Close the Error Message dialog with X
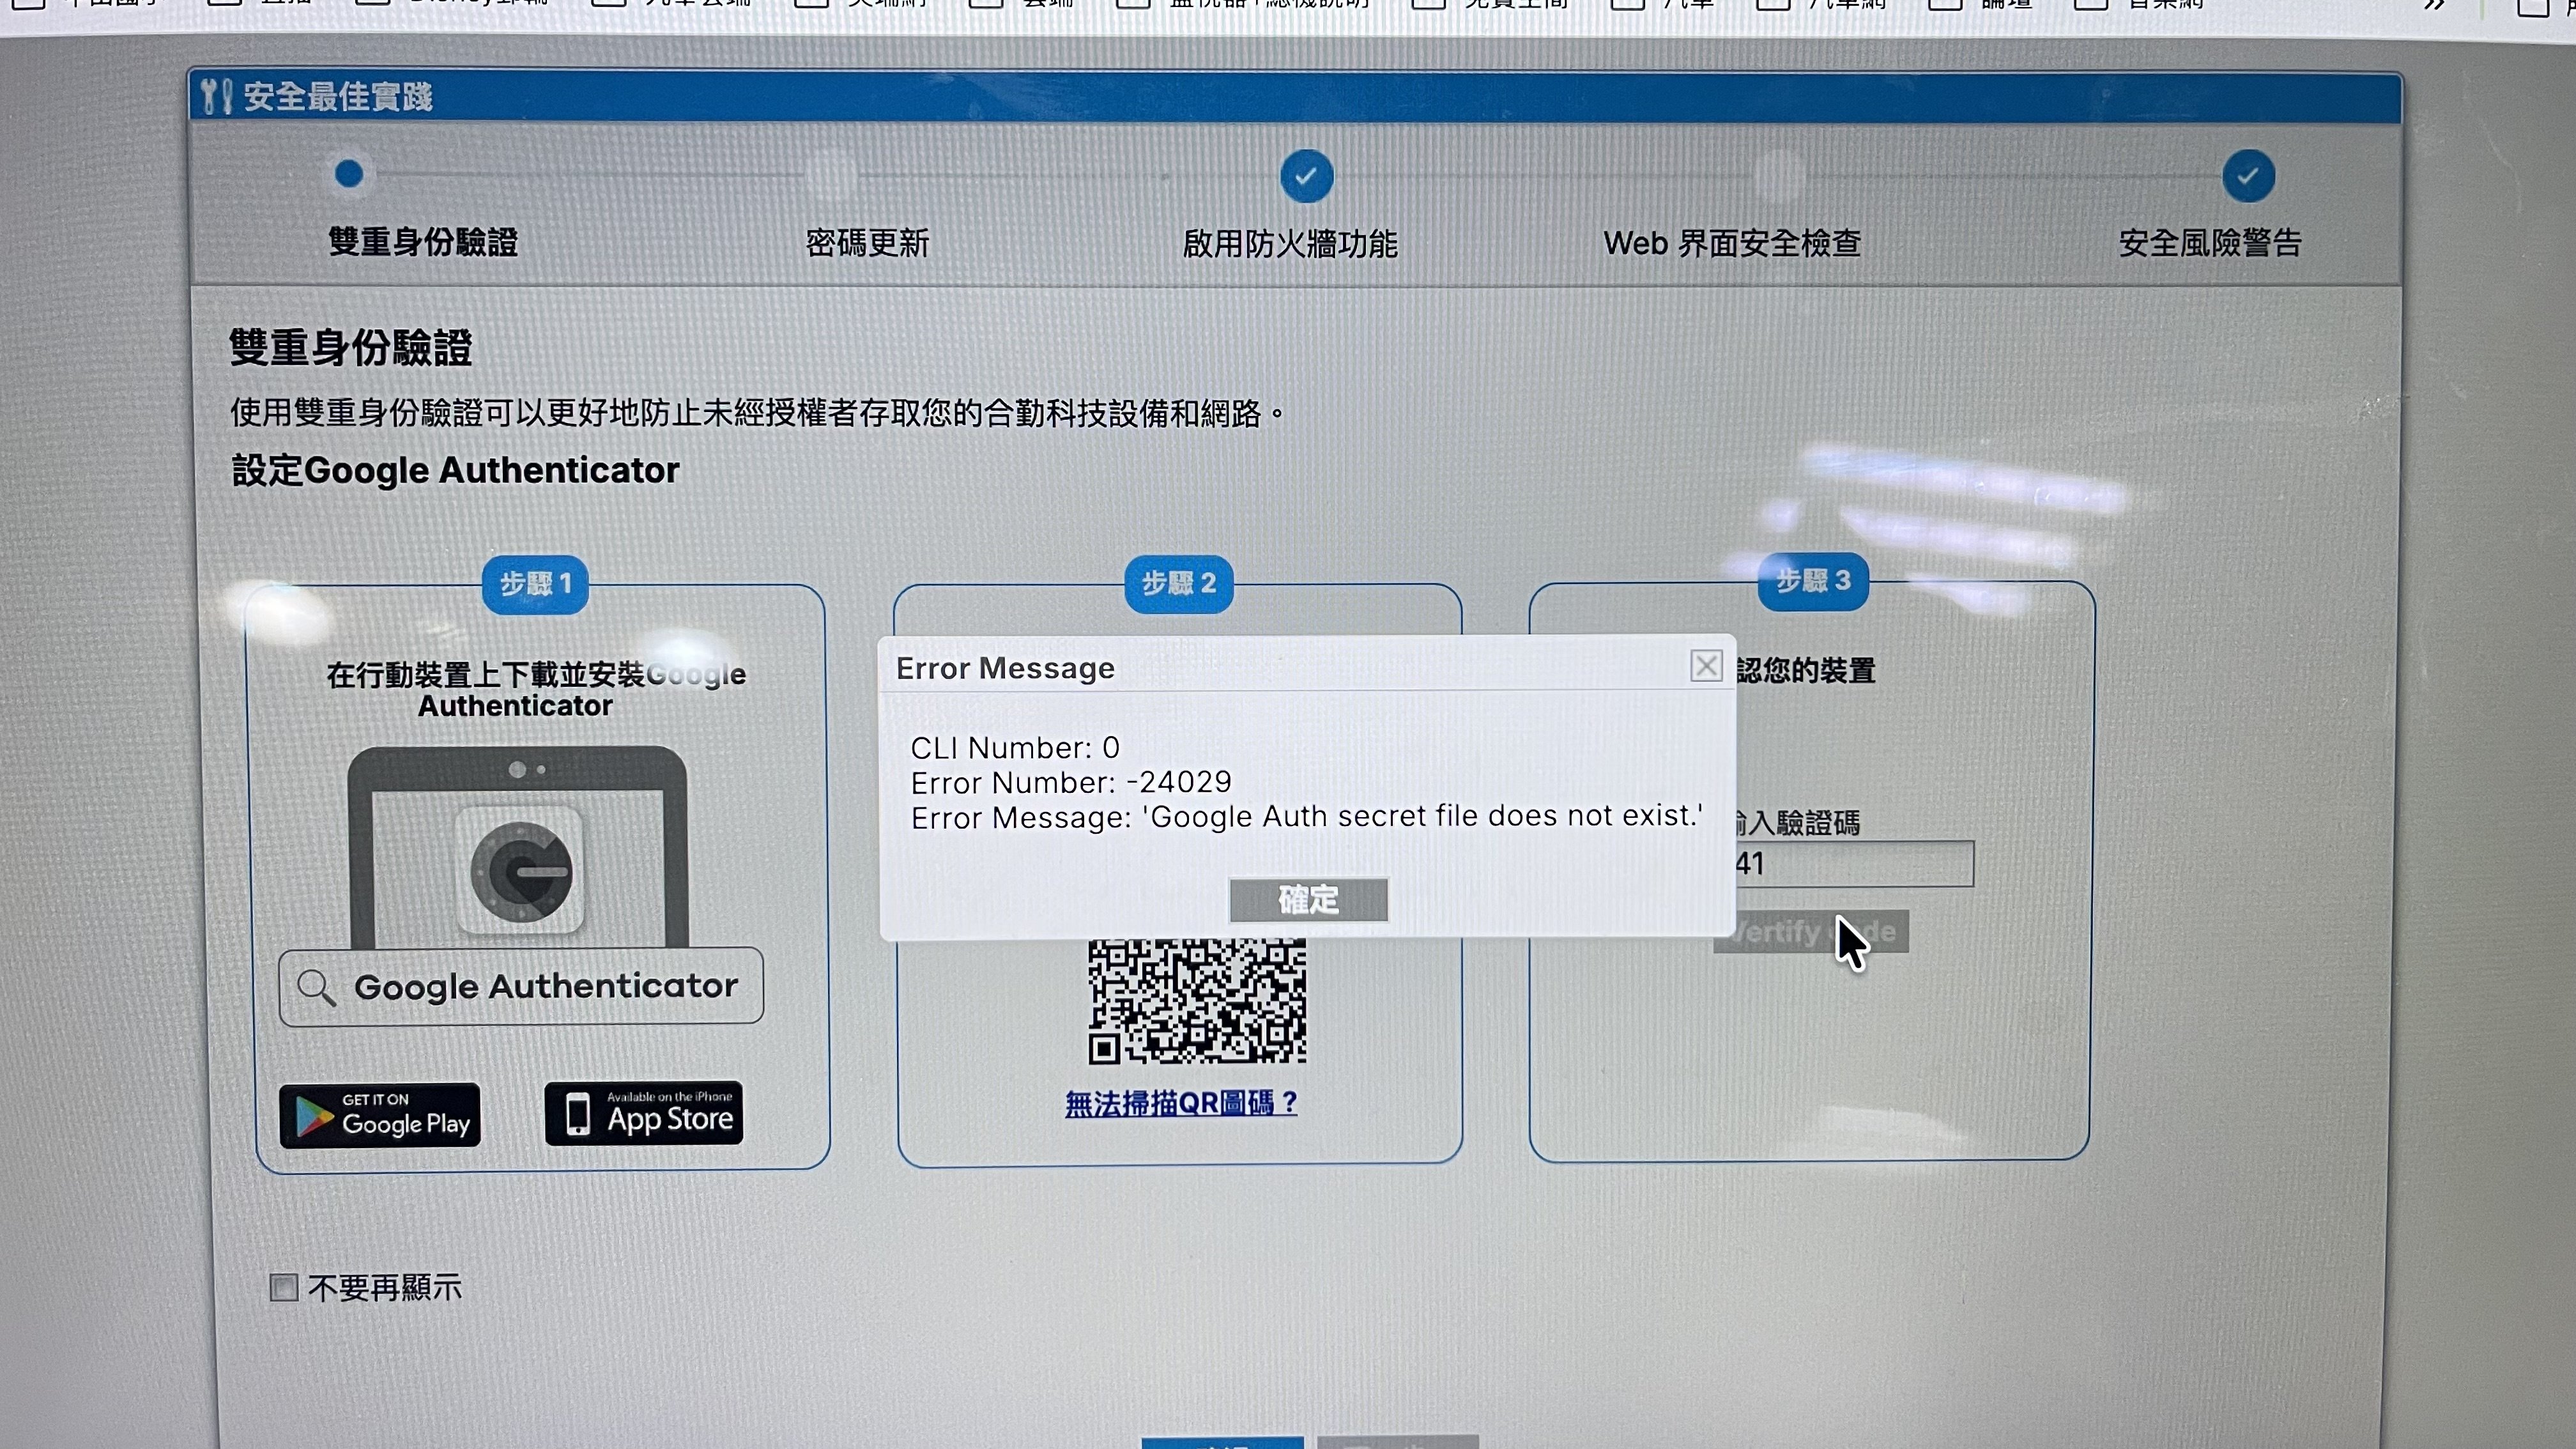The image size is (2576, 1449). tap(1706, 666)
